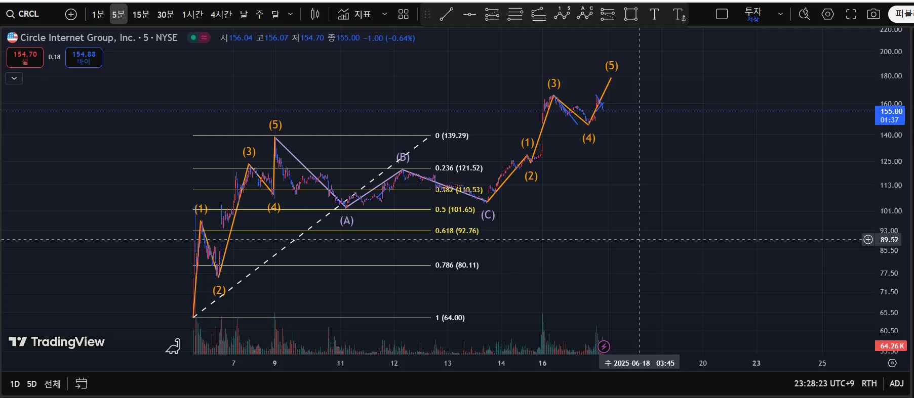This screenshot has height=398, width=914.
Task: Open the CRCL symbol search
Action: click(23, 14)
